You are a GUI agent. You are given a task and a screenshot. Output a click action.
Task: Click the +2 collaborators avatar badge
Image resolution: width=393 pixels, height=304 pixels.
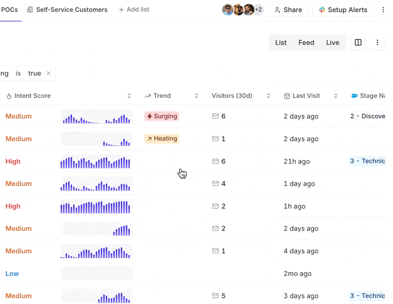point(258,10)
